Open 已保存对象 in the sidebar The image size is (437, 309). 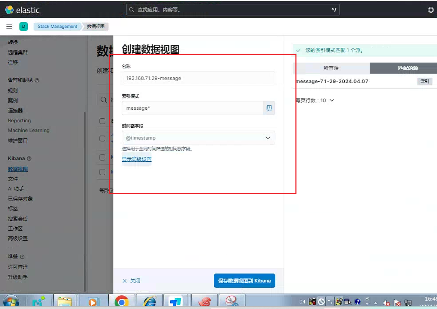20,199
